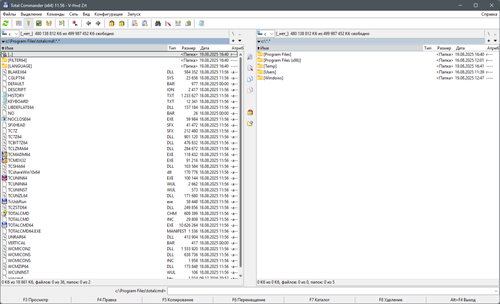Image resolution: width=500 pixels, height=304 pixels.
Task: Open the right panel drive dropdown
Action: [x=266, y=33]
